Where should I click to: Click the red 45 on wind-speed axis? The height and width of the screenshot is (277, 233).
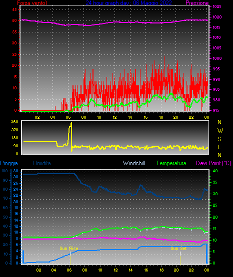[14, 9]
